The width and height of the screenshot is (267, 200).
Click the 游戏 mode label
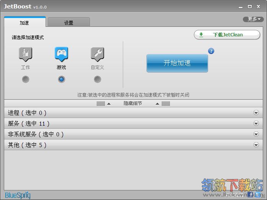[62, 67]
